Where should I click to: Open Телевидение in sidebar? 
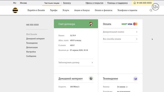32,43
